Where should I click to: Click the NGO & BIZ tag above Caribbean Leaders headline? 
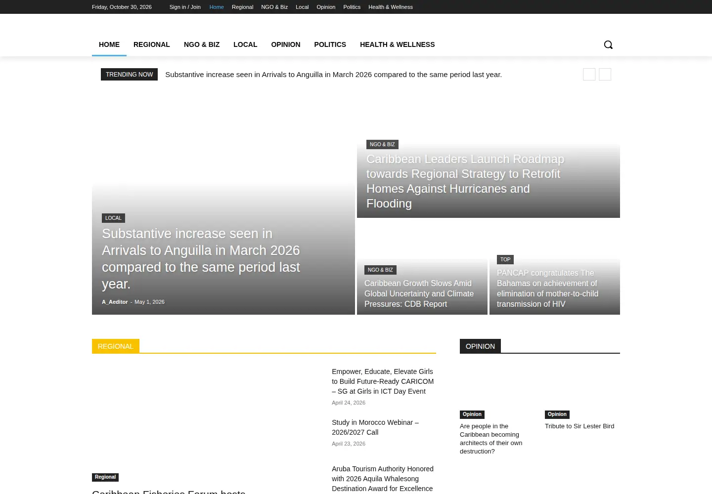tap(382, 144)
